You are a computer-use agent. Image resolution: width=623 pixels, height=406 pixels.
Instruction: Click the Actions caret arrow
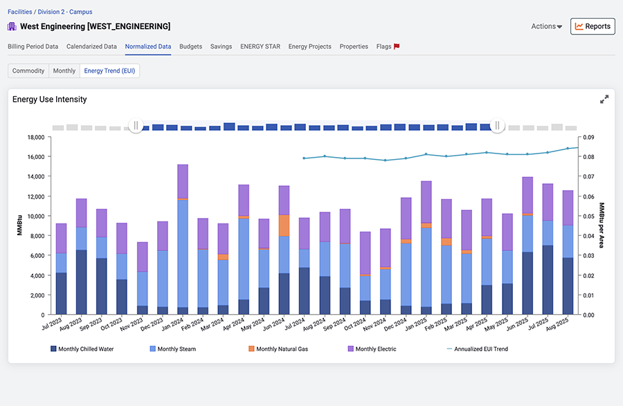click(x=559, y=27)
